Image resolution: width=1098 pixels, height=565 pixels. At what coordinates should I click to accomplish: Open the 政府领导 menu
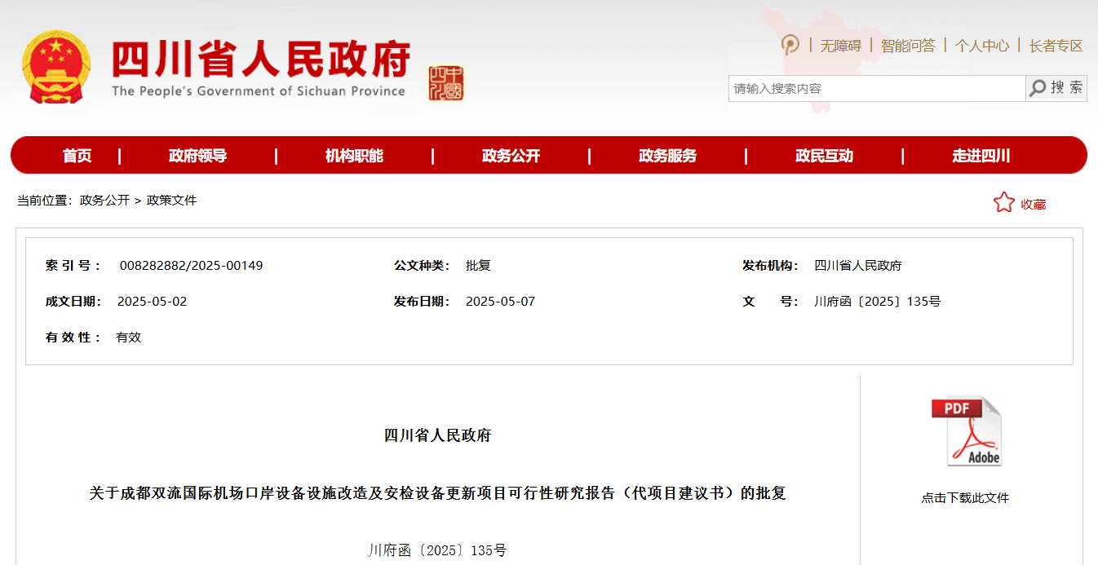(197, 156)
